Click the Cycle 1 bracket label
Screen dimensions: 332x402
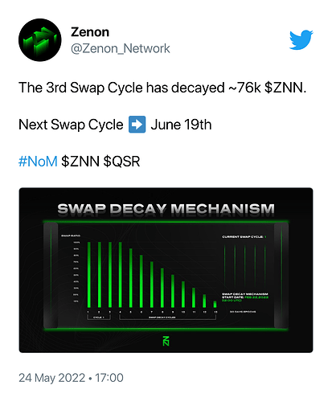click(99, 317)
